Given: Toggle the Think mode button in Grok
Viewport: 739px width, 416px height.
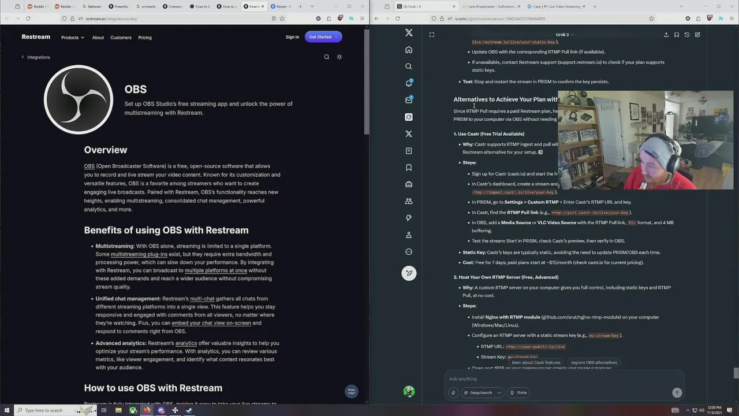Looking at the screenshot, I should [x=518, y=392].
